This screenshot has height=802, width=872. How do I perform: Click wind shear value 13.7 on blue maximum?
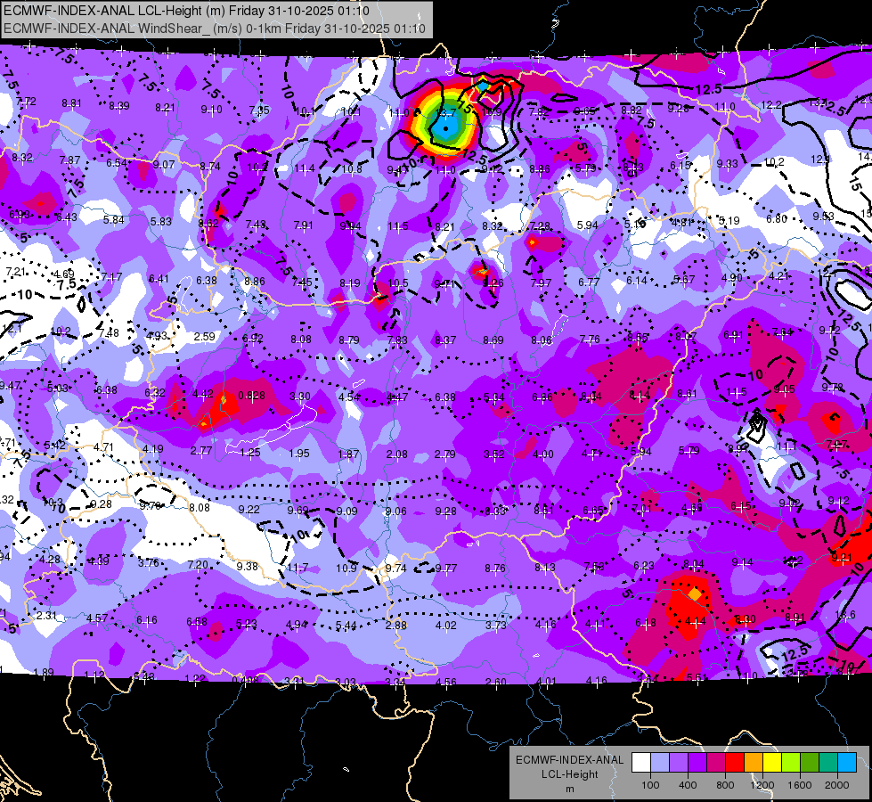446,113
